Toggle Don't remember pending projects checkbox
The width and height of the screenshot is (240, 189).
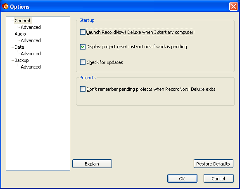[x=83, y=89]
